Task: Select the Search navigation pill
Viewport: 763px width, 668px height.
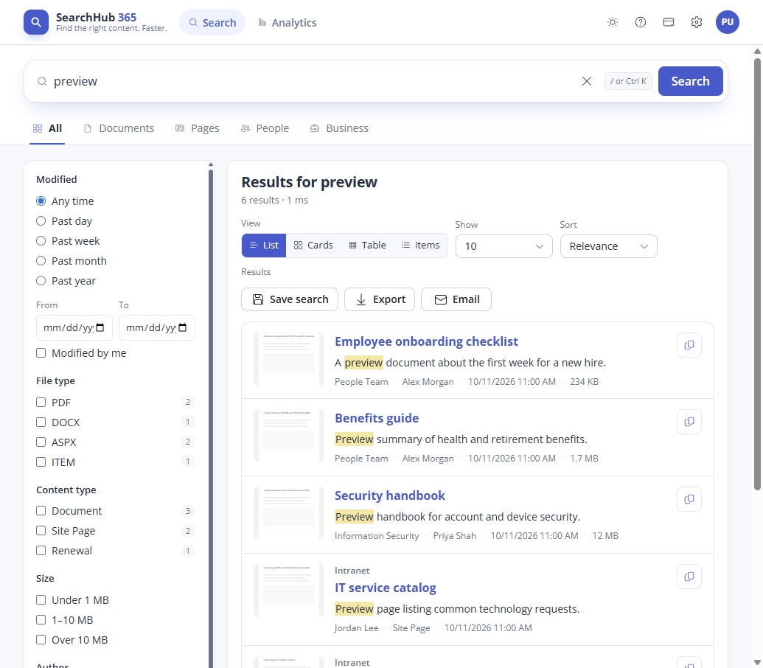Action: coord(212,22)
